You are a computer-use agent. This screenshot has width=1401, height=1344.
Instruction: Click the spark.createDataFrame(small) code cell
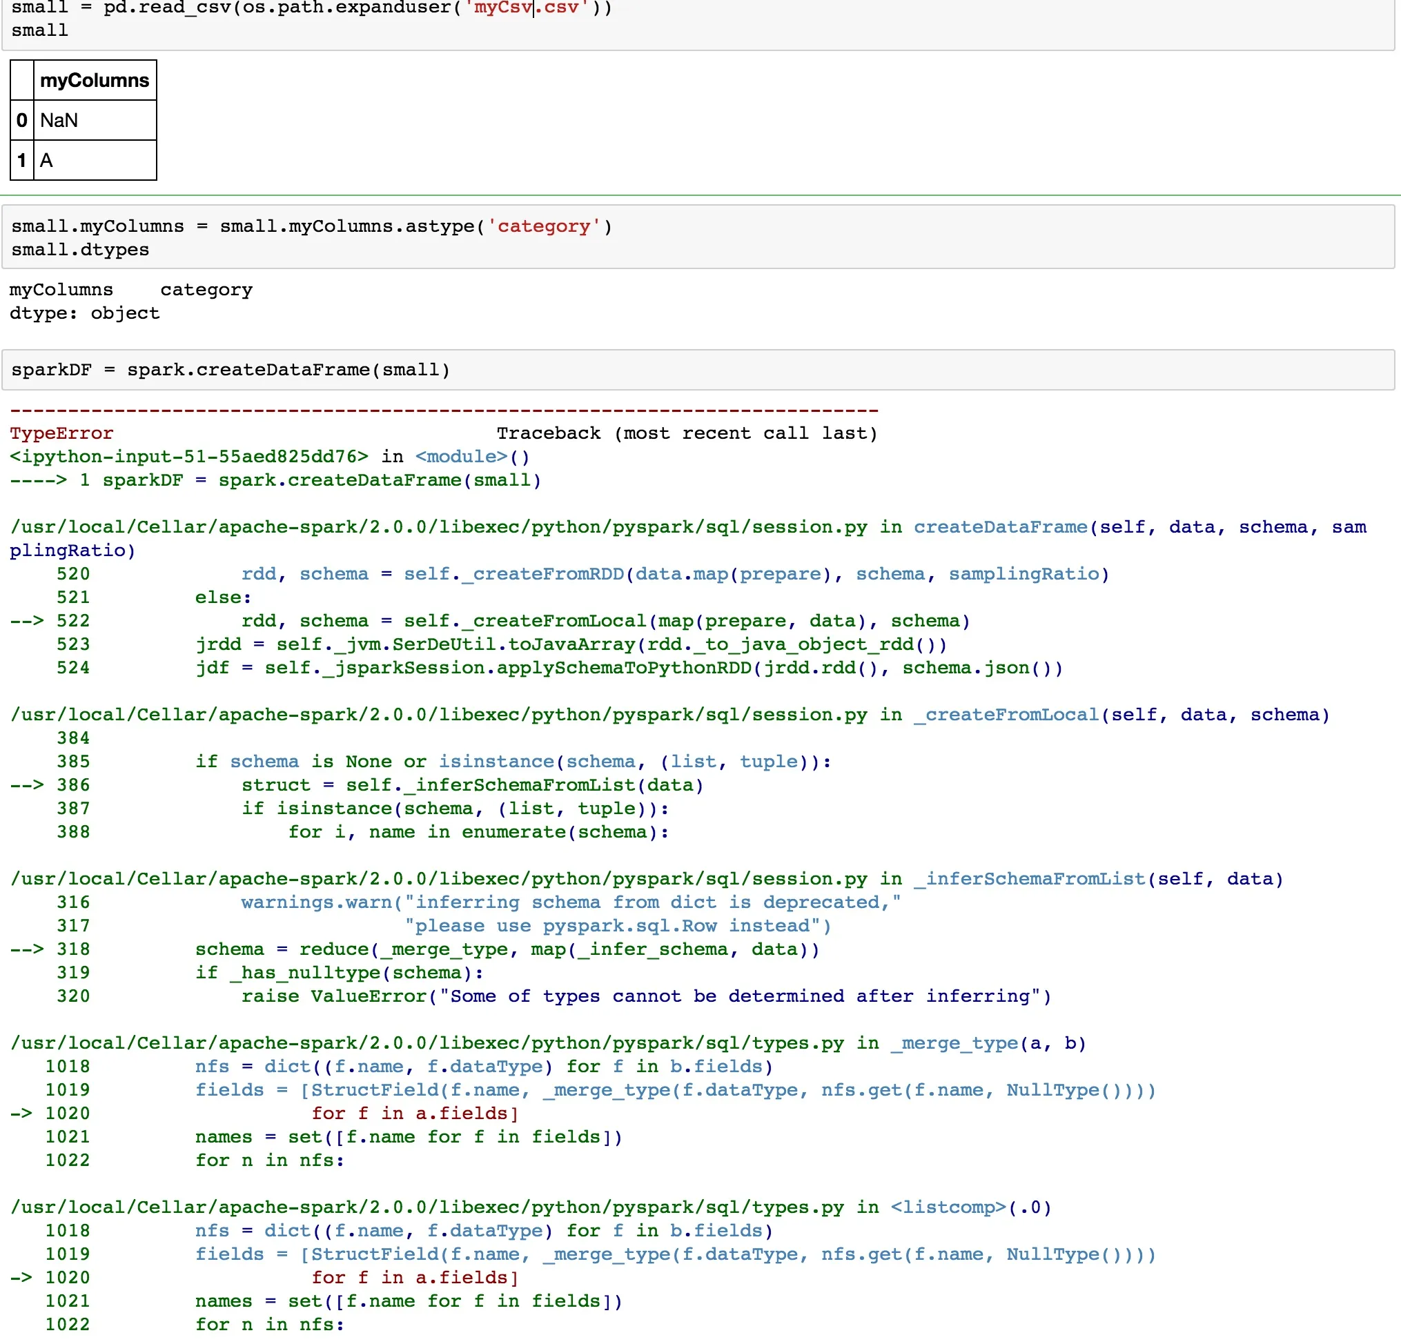point(231,369)
